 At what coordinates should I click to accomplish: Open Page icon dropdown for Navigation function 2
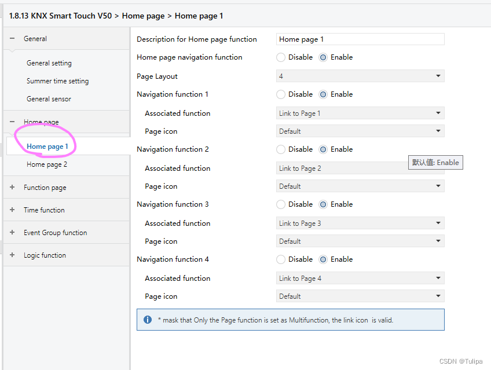click(360, 186)
